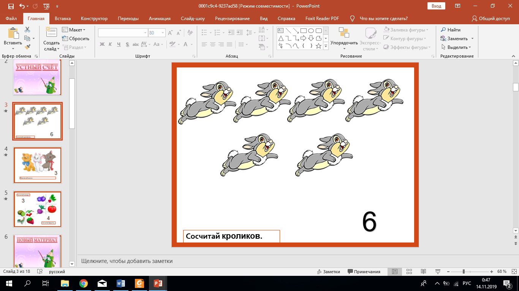Select slide 5 thumbnail with fruits
The width and height of the screenshot is (519, 291).
[38, 209]
